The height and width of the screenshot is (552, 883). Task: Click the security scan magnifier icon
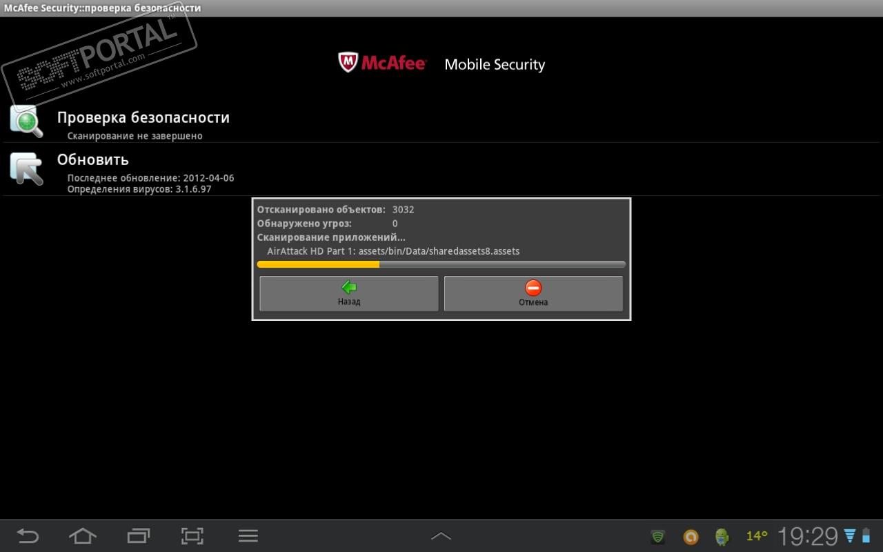[27, 121]
